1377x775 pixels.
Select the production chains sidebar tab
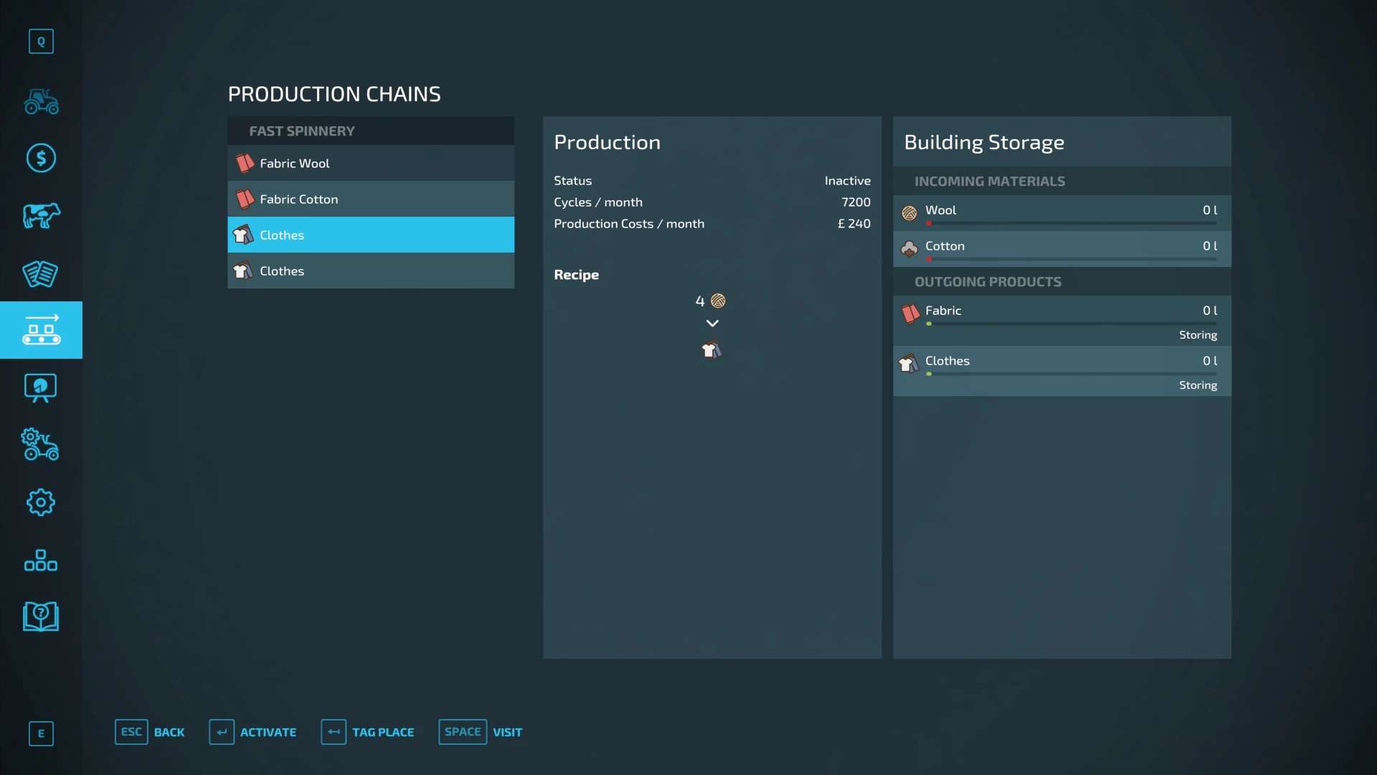[41, 330]
